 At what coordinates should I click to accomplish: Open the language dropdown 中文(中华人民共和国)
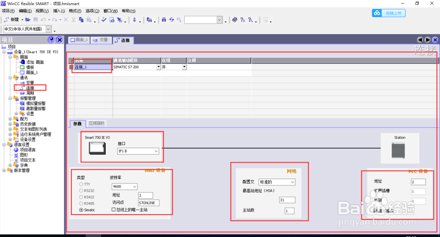pos(48,29)
